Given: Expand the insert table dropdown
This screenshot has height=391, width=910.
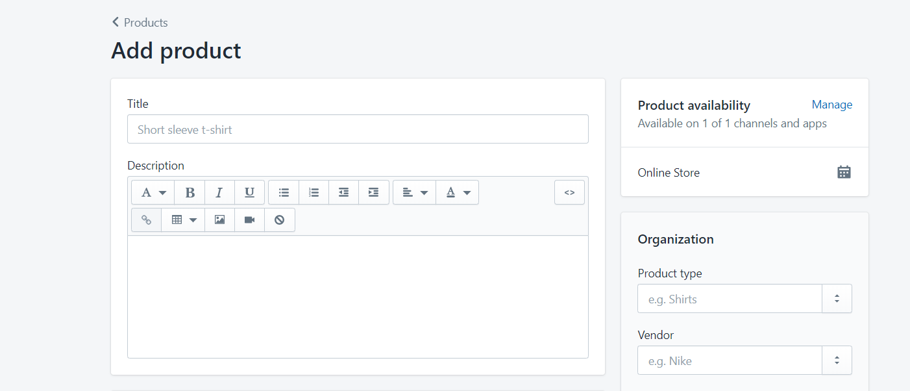Looking at the screenshot, I should coord(183,220).
